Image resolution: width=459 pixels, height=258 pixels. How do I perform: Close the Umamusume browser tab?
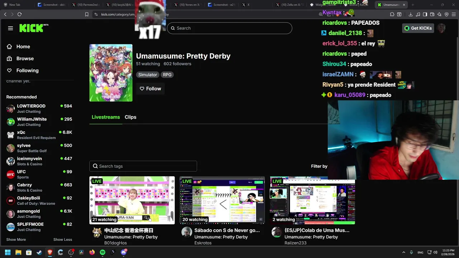tap(404, 5)
